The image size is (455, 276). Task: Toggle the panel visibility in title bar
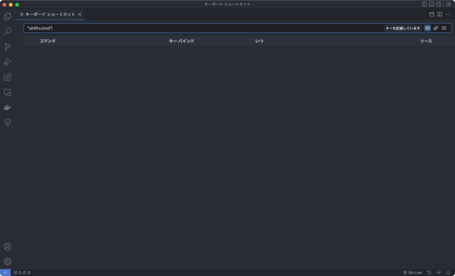[x=431, y=4]
